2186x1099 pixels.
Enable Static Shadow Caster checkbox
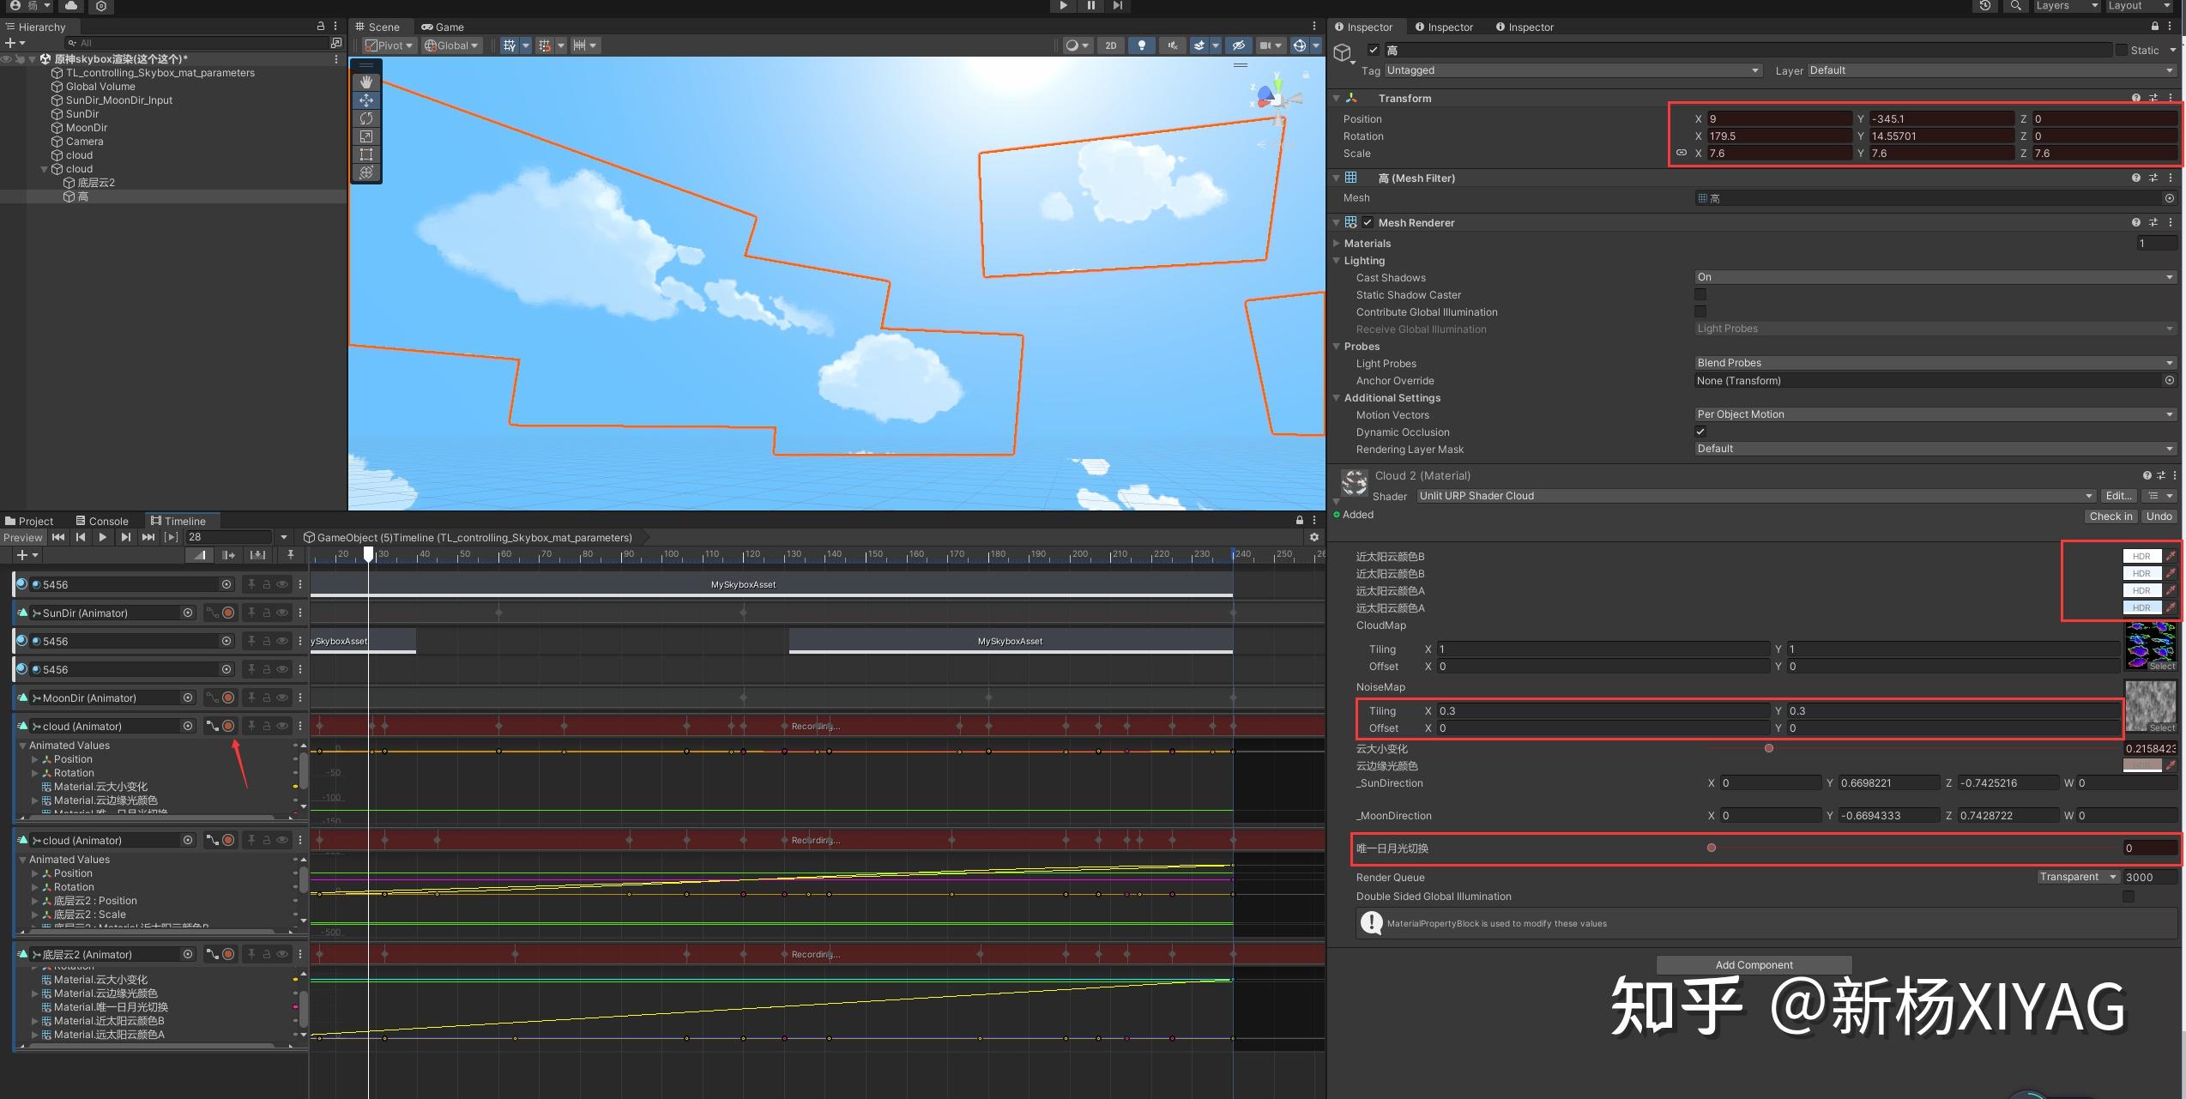(x=1700, y=294)
